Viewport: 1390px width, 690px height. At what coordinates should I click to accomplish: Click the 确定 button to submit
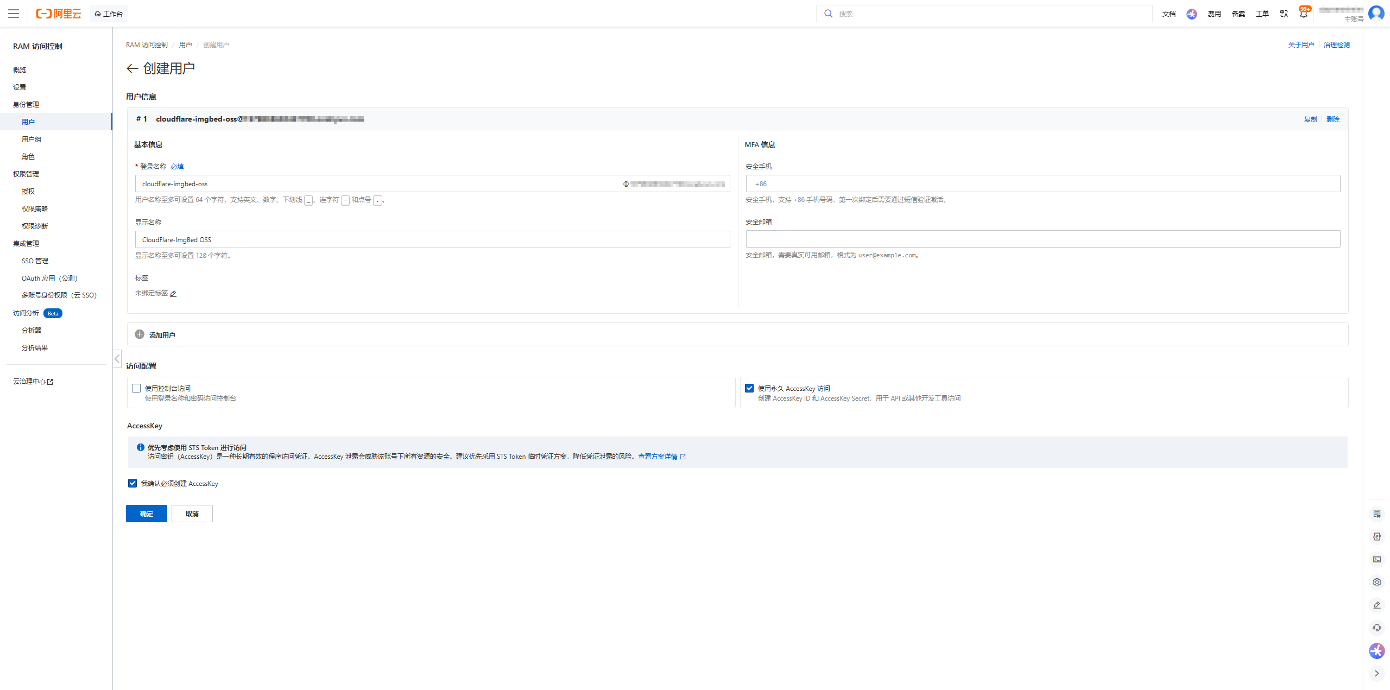click(146, 513)
